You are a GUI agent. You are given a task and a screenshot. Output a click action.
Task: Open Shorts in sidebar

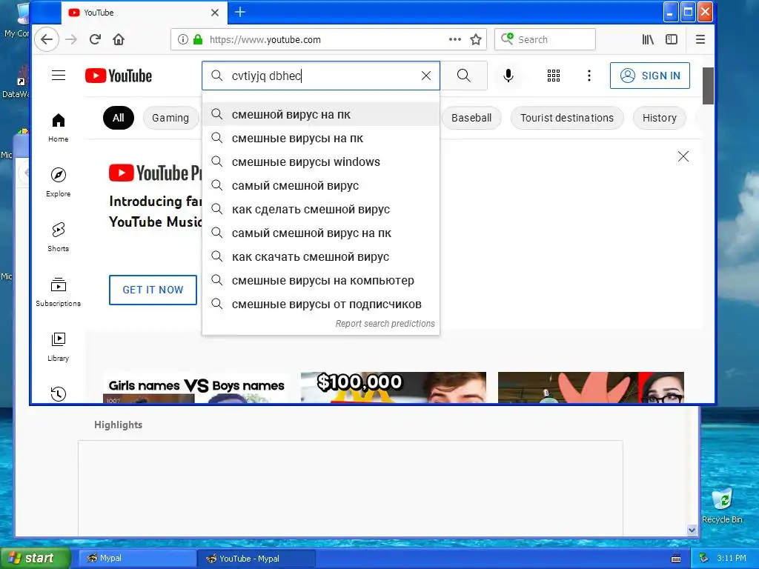(59, 237)
